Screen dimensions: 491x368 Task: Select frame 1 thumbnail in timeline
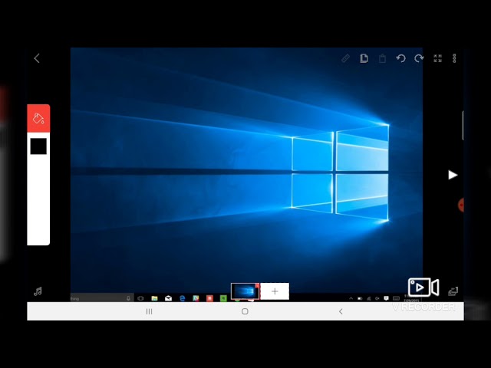[245, 291]
